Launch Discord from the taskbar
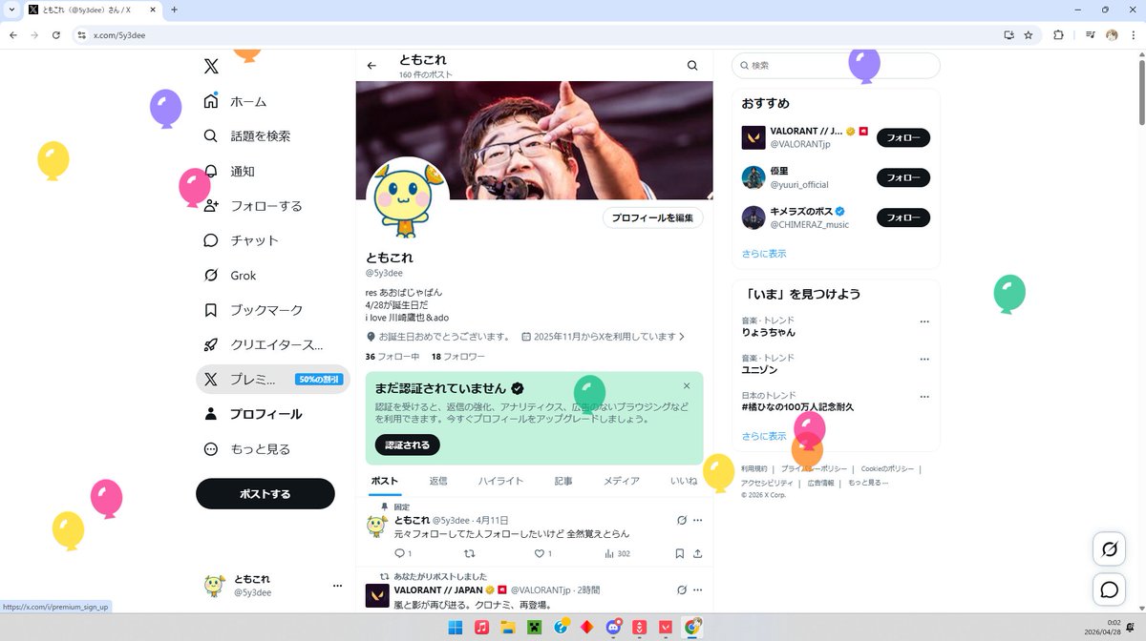 [611, 628]
